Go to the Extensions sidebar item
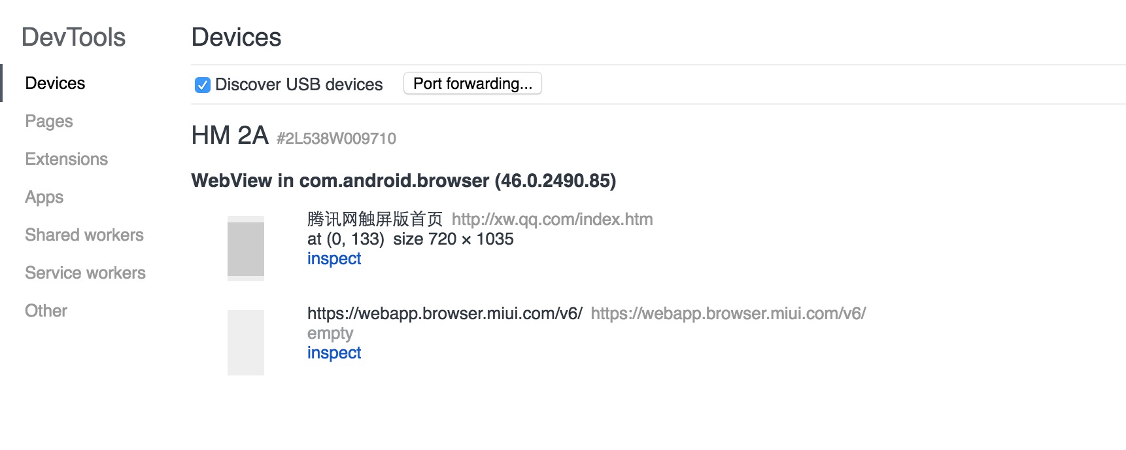Screen dimensions: 1126x450 pos(66,159)
